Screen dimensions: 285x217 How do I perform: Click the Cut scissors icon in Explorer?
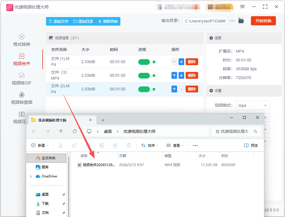point(61,145)
